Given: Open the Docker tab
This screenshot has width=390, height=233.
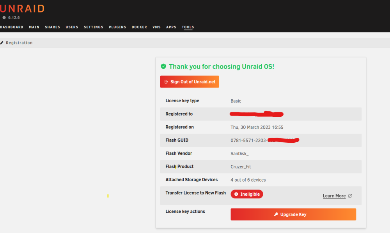Looking at the screenshot, I should pyautogui.click(x=139, y=27).
